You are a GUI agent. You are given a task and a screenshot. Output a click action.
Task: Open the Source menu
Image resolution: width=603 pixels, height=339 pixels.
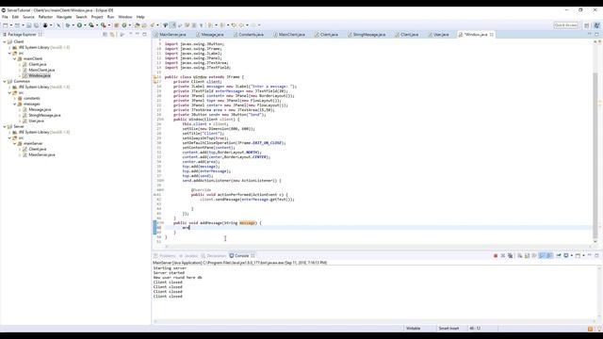point(28,17)
